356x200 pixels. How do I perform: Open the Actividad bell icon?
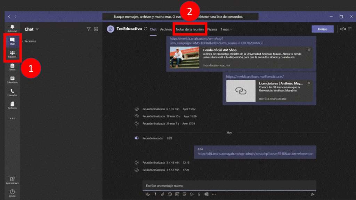(x=13, y=28)
